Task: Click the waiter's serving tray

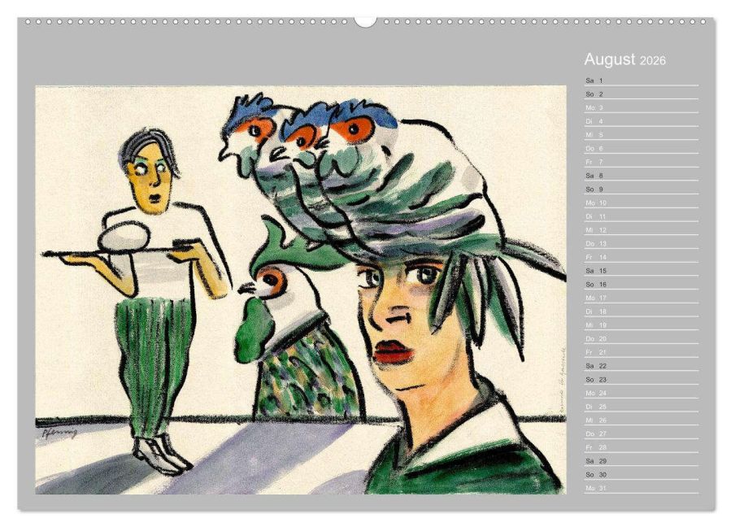Action: click(x=122, y=252)
